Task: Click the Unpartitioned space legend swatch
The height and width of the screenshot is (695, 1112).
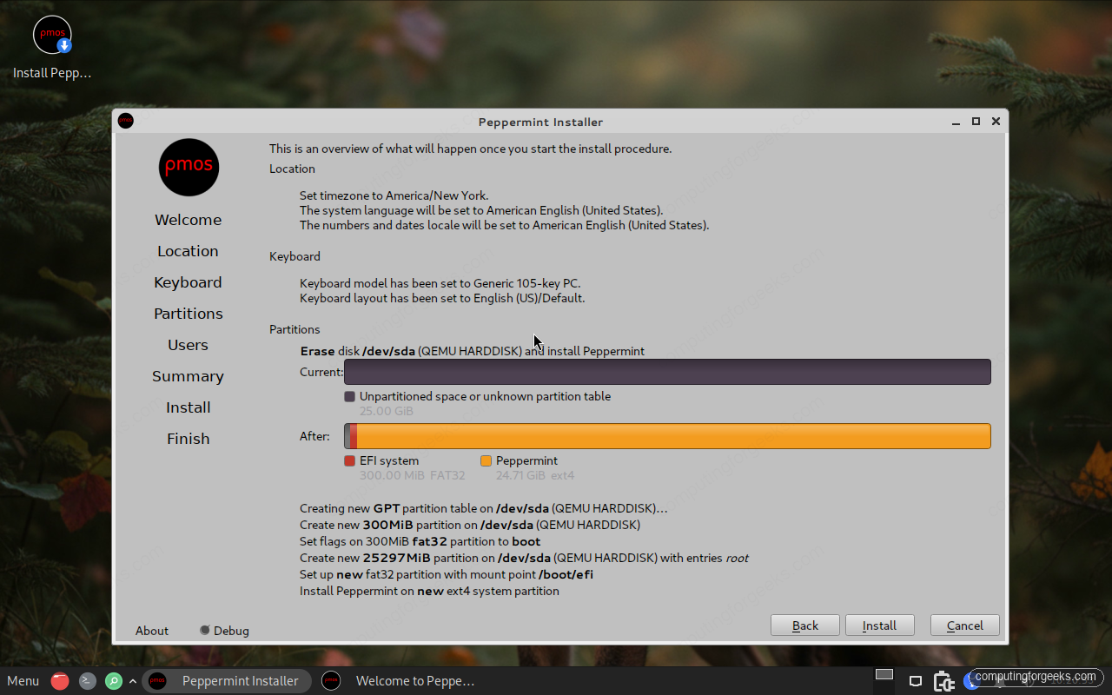Action: pyautogui.click(x=350, y=396)
